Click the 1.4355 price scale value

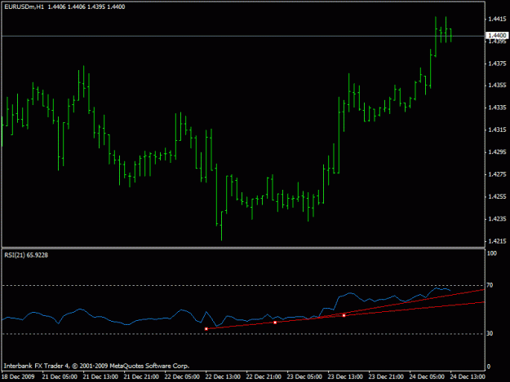click(x=497, y=86)
